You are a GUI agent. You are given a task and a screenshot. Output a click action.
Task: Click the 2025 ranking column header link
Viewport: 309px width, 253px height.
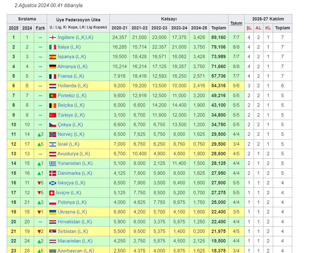pyautogui.click(x=14, y=28)
